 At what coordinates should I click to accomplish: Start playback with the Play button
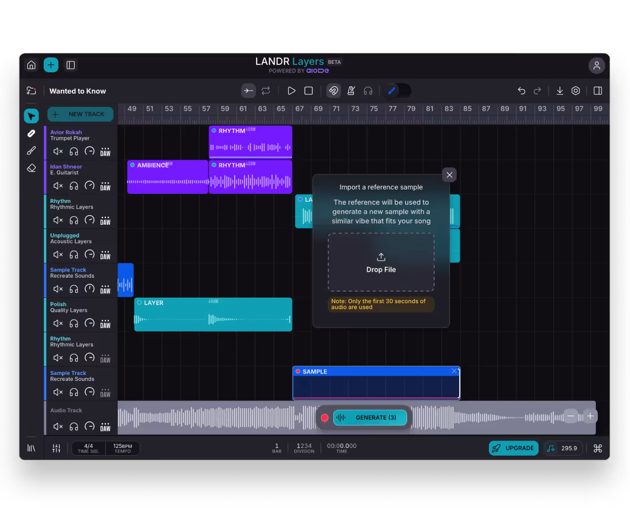pos(291,91)
